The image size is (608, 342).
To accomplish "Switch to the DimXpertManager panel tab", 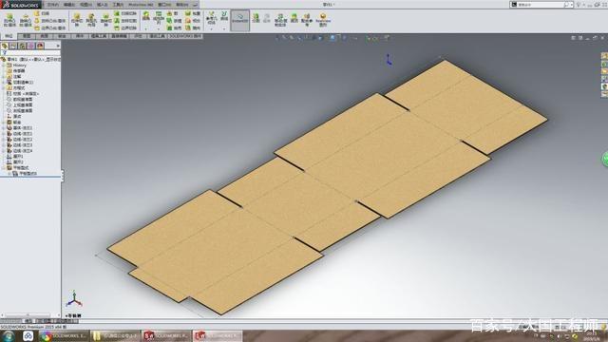I will pyautogui.click(x=31, y=46).
